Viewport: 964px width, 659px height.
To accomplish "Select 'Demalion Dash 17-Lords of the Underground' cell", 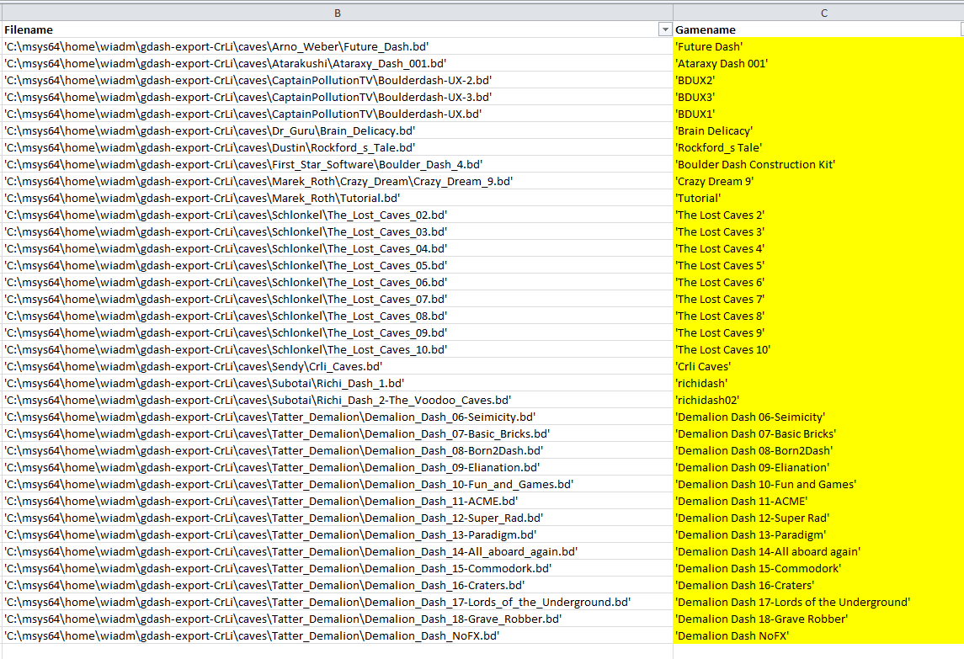I will click(817, 603).
